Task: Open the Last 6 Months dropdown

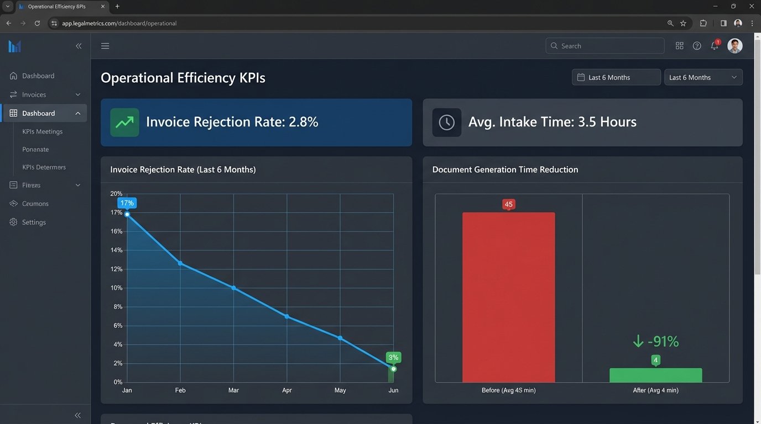Action: click(703, 77)
